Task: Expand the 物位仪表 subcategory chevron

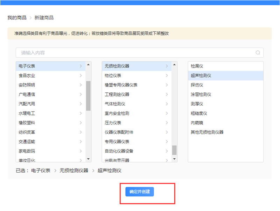Action: [x=167, y=76]
